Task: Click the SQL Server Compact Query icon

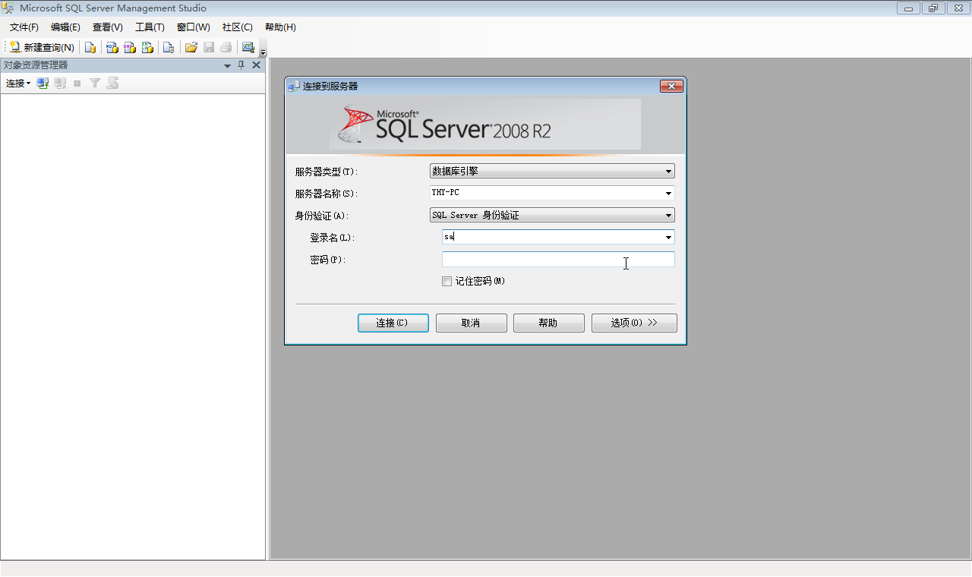Action: (x=169, y=47)
